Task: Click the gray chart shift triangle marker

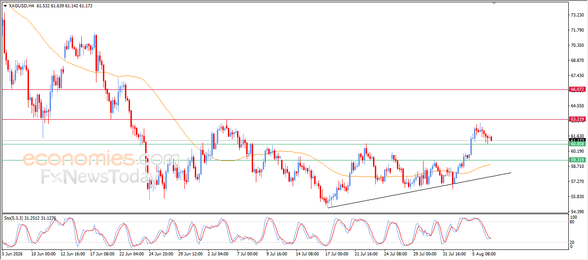Action: [x=494, y=3]
